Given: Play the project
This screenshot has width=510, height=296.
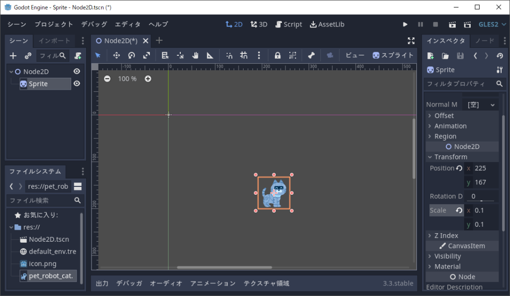Looking at the screenshot, I should (x=405, y=24).
